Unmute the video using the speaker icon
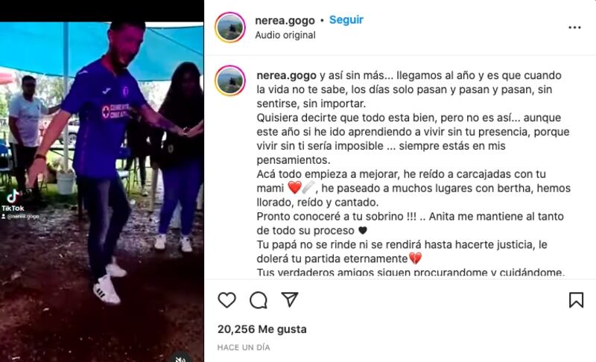Image resolution: width=596 pixels, height=362 pixels. pyautogui.click(x=180, y=358)
